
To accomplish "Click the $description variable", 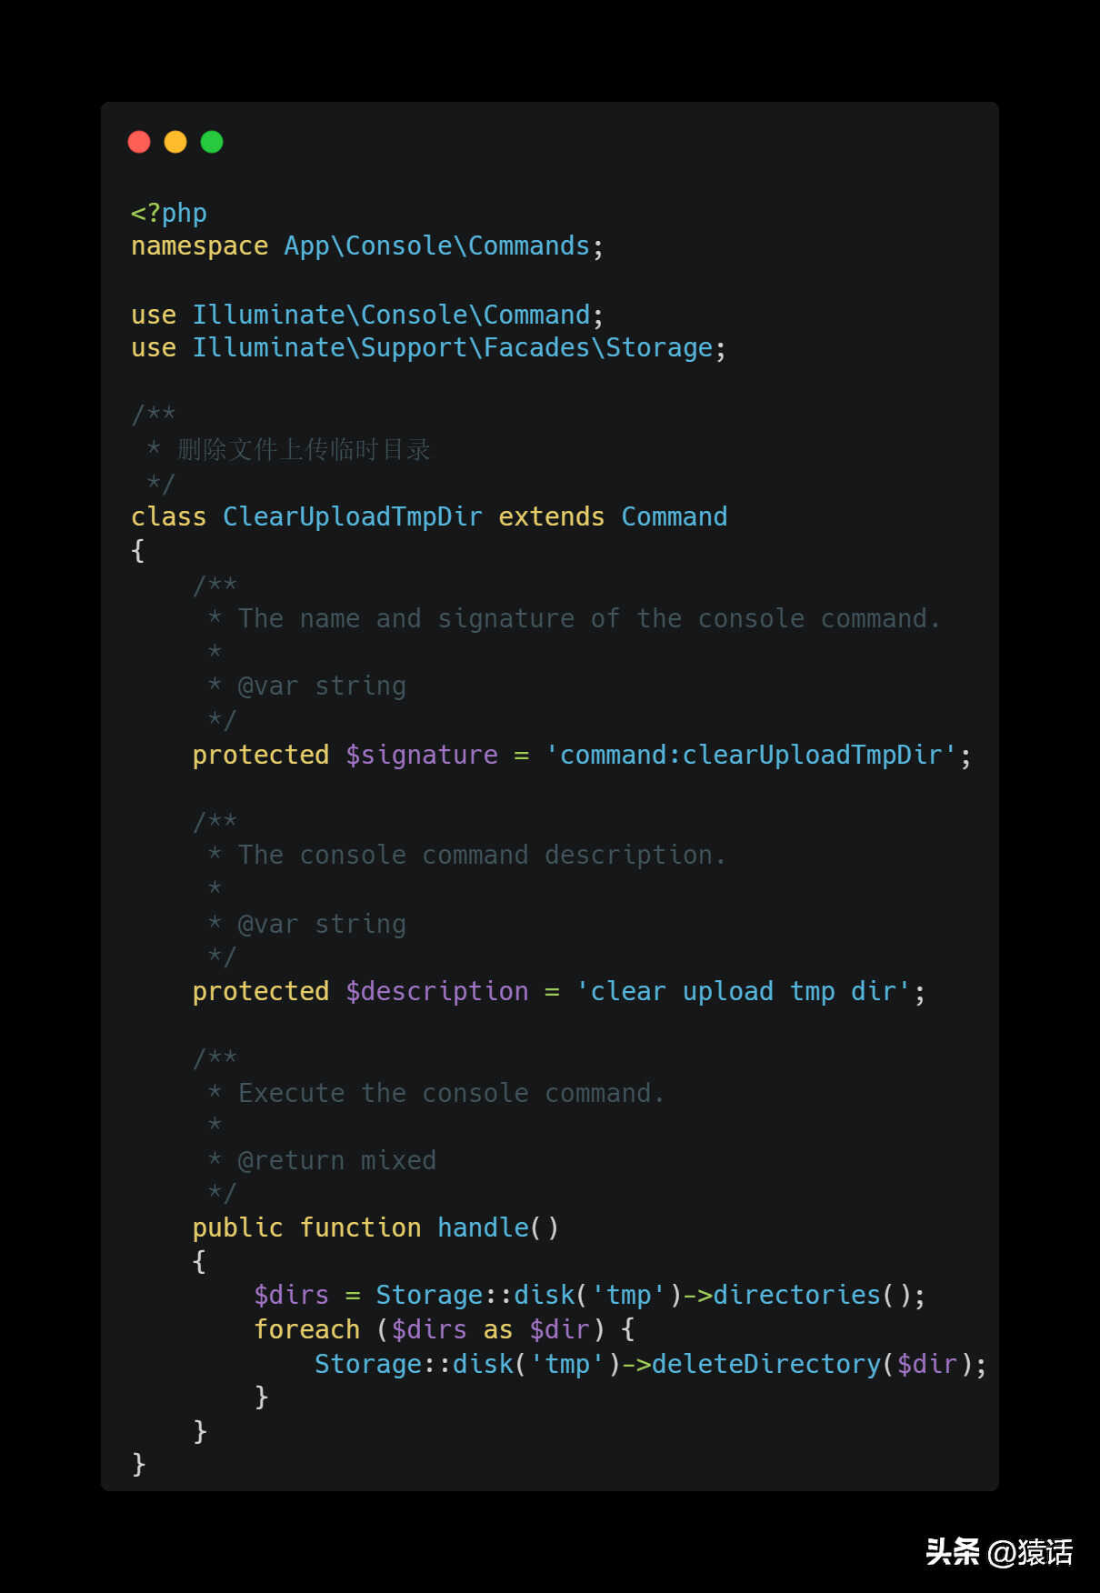I will [x=437, y=992].
